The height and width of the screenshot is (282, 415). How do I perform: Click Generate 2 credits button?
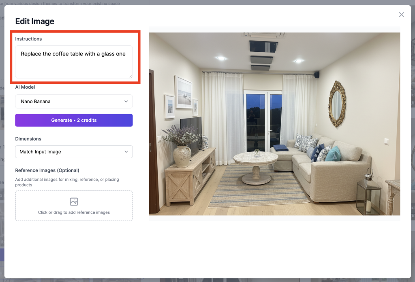click(x=74, y=120)
